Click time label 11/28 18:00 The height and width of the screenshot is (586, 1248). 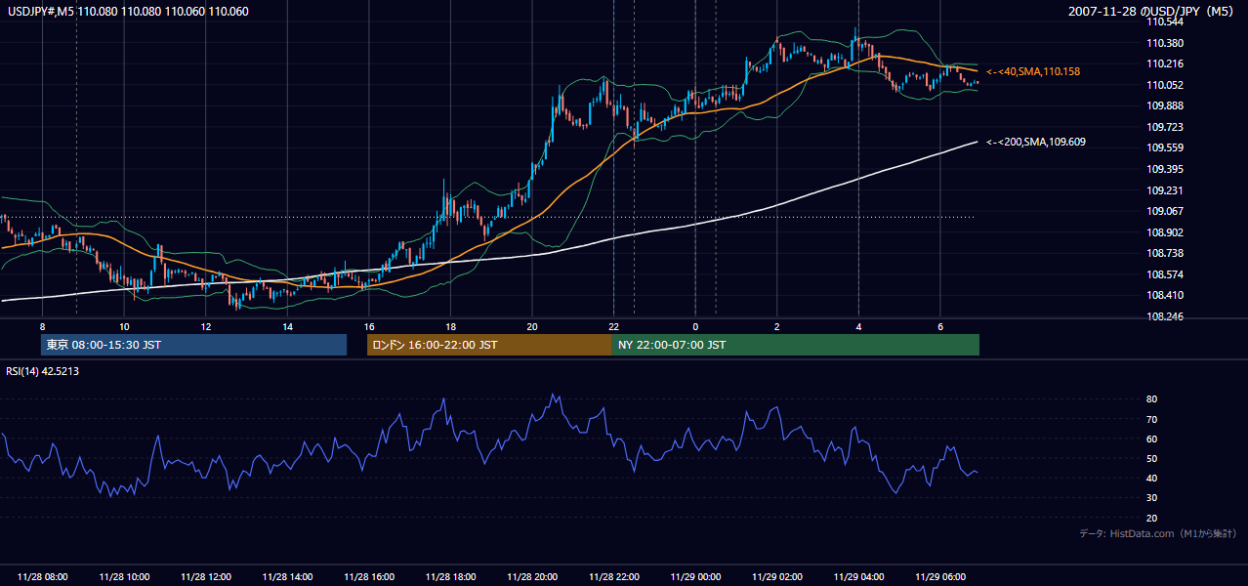click(x=450, y=577)
